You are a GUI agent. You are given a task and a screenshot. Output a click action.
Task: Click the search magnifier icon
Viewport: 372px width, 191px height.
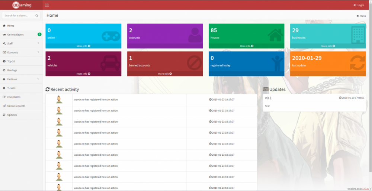[37, 16]
